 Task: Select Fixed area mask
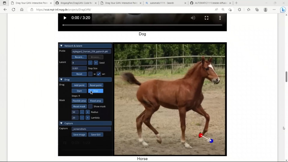tap(96, 101)
